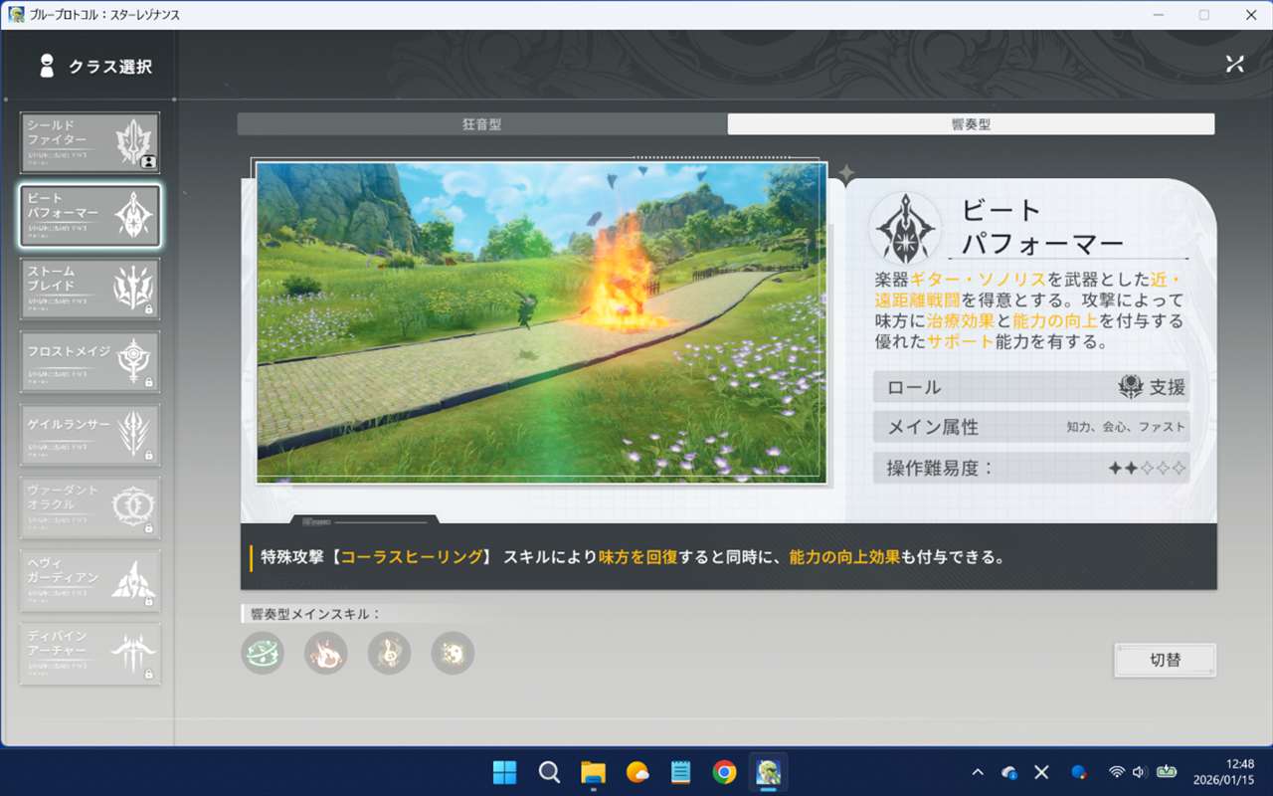Select the ヴァーダントオラクル class card
Image resolution: width=1273 pixels, height=796 pixels.
pyautogui.click(x=90, y=507)
